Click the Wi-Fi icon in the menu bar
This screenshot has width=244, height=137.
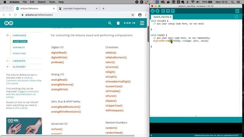point(193,2)
